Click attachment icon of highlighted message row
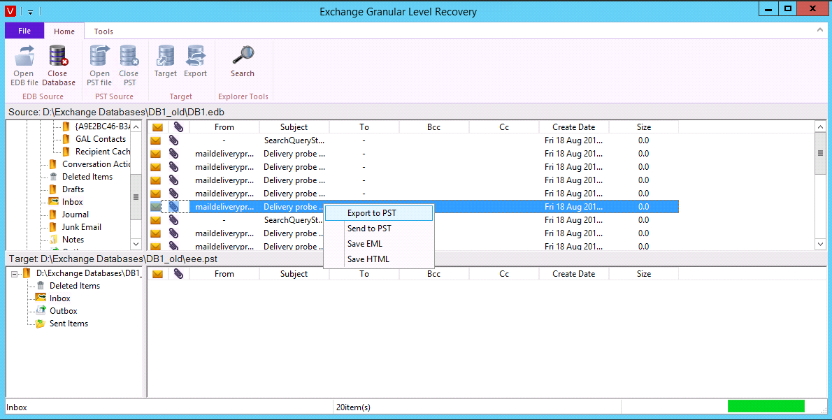Screen dimensions: 832x420 (x=173, y=207)
